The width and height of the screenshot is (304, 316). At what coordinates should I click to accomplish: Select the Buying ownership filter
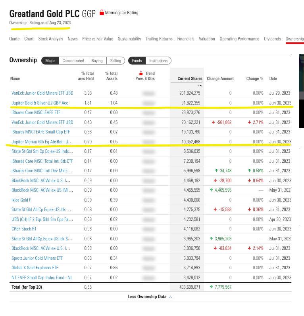click(x=97, y=61)
